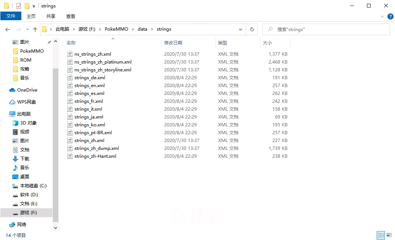This screenshot has height=240, width=395.
Task: Click the strings_de.xml file icon
Action: point(70,77)
